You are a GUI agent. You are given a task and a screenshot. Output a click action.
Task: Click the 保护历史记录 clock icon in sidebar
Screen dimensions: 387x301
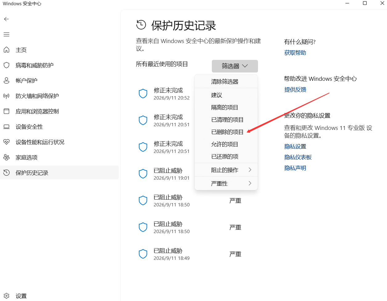pos(6,173)
